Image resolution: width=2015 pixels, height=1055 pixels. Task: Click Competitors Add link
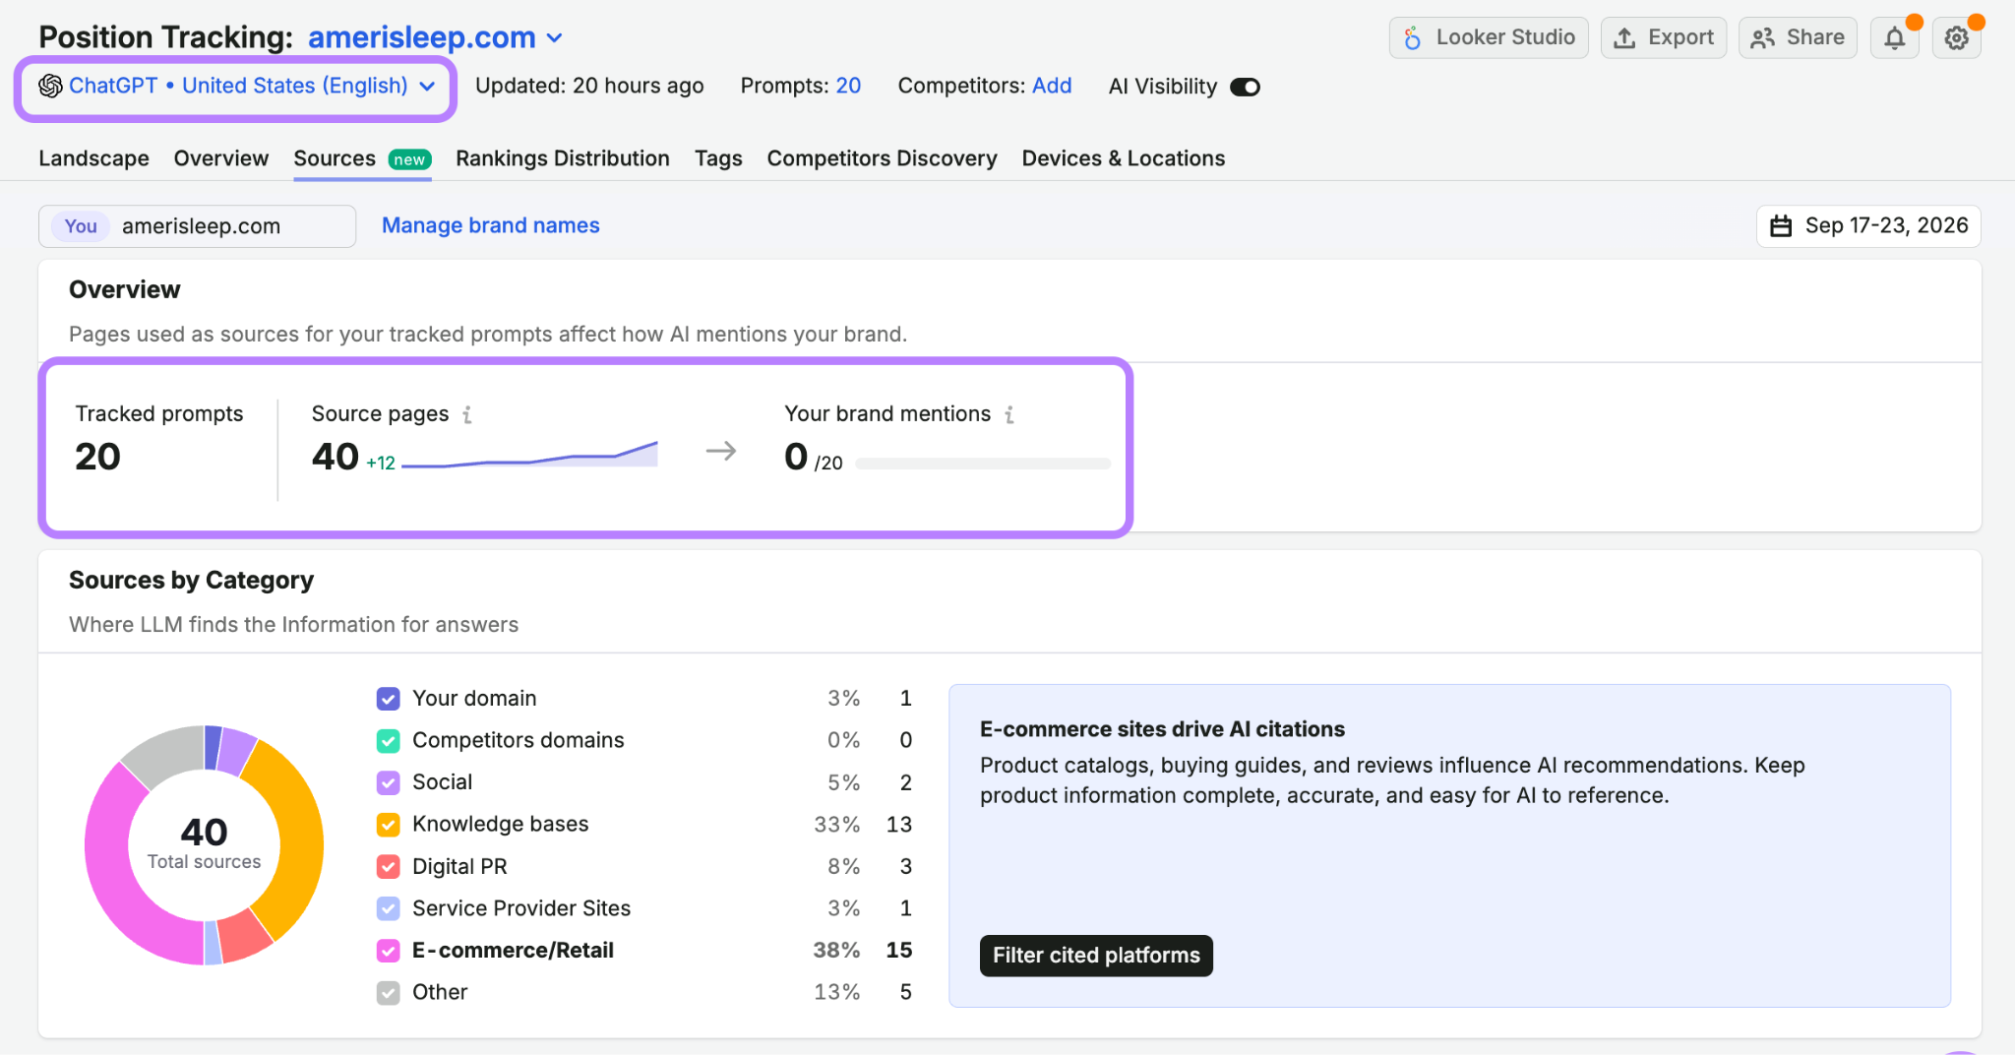1052,87
